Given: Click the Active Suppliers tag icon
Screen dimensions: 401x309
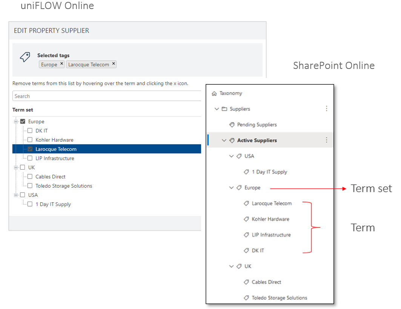Looking at the screenshot, I should pos(232,141).
